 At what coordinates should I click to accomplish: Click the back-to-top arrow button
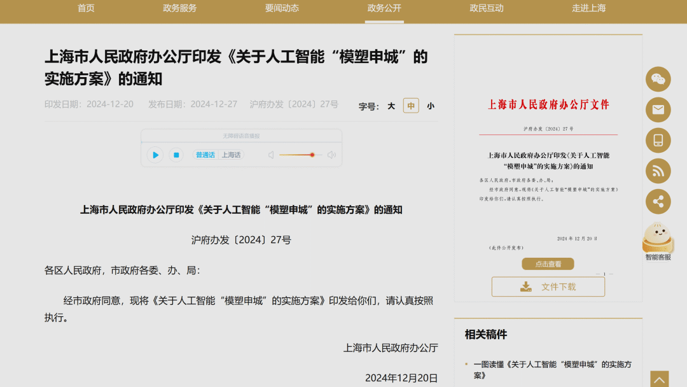[x=660, y=379]
